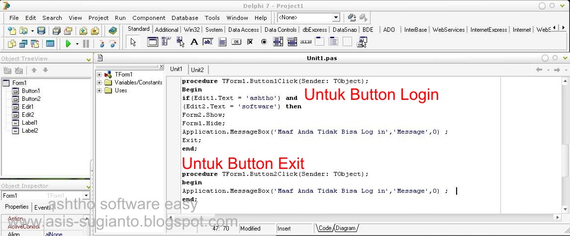Select the Memo component icon
This screenshot has width=570, height=236.
222,42
